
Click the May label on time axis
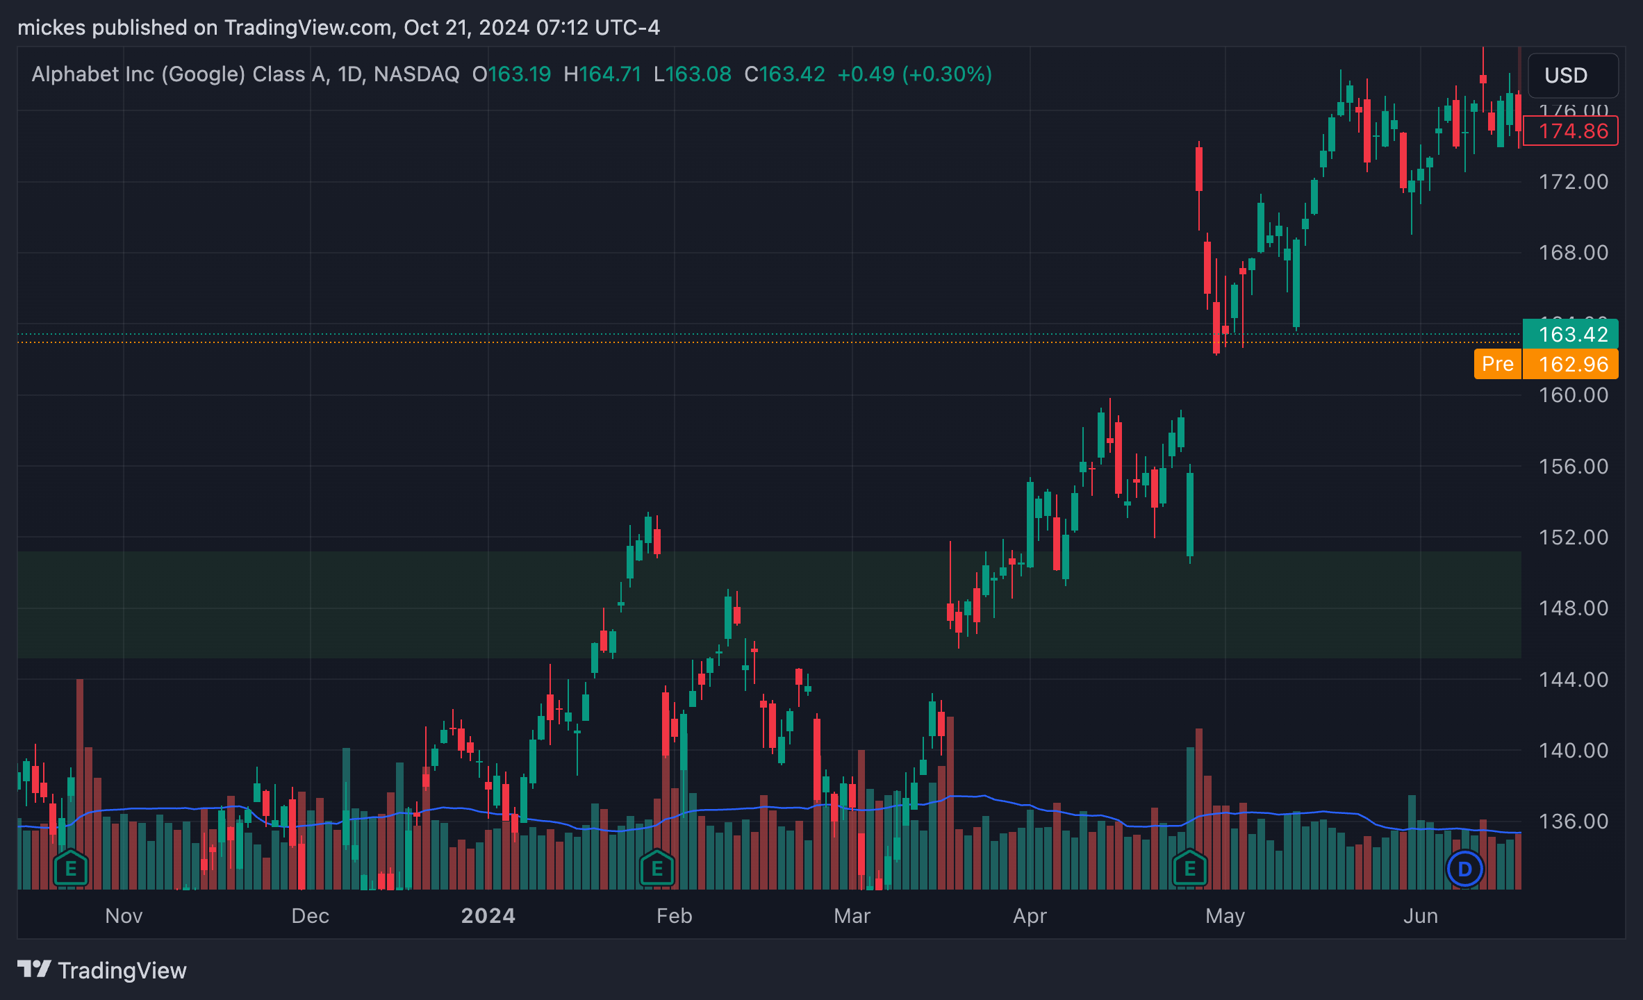[x=1225, y=916]
